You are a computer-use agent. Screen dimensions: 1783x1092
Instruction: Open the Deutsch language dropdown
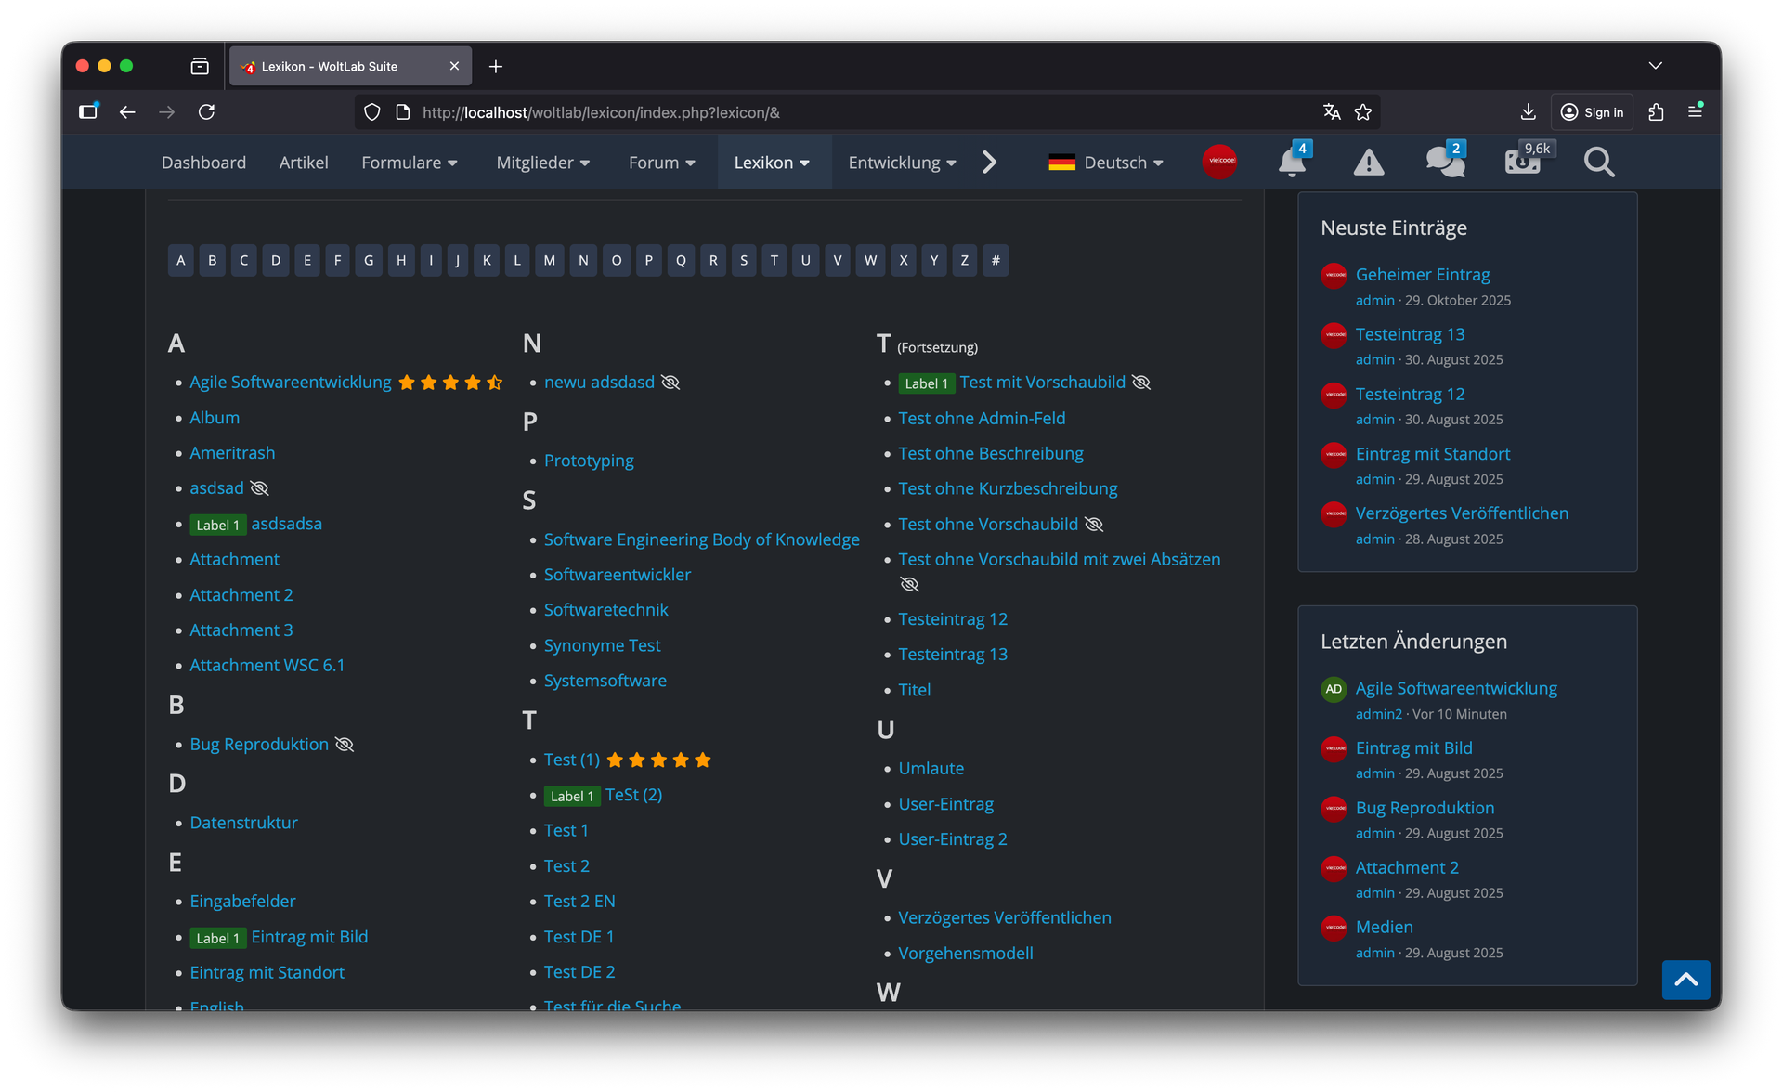(x=1105, y=162)
